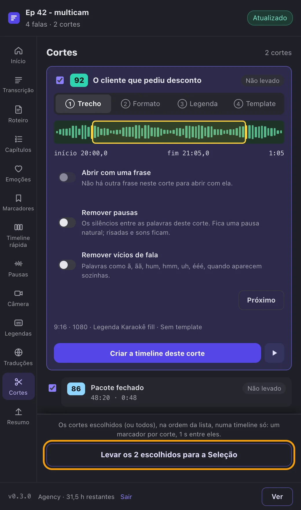The height and width of the screenshot is (510, 301).
Task: Uncheck the 'Pacote fechado' cut checkbox
Action: [x=52, y=388]
